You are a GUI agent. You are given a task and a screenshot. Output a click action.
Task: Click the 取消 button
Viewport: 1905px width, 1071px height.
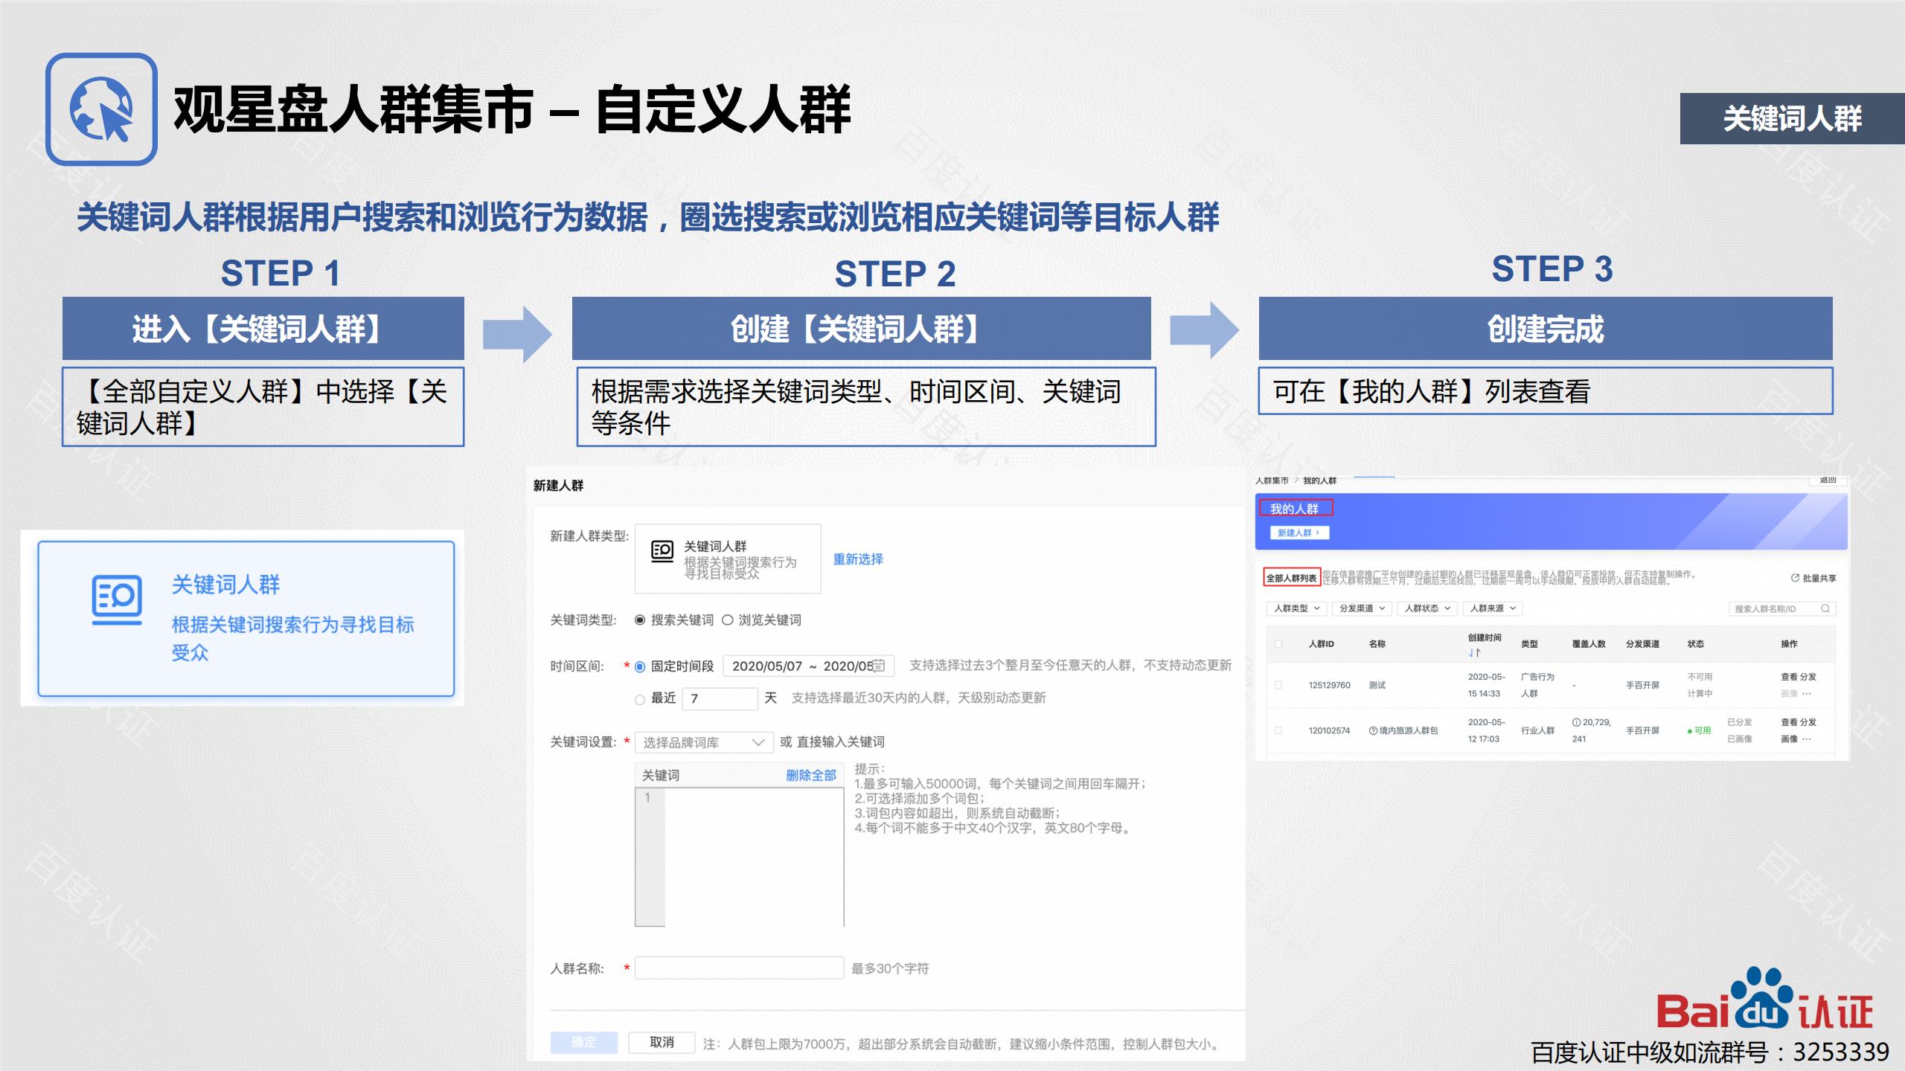click(x=662, y=1043)
